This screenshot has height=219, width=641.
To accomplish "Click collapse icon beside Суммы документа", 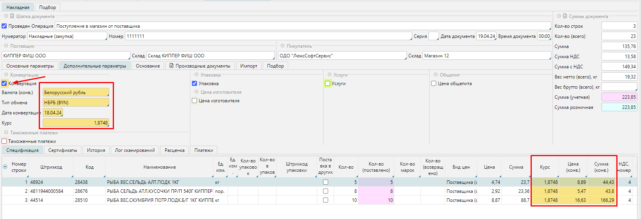I will pyautogui.click(x=559, y=16).
